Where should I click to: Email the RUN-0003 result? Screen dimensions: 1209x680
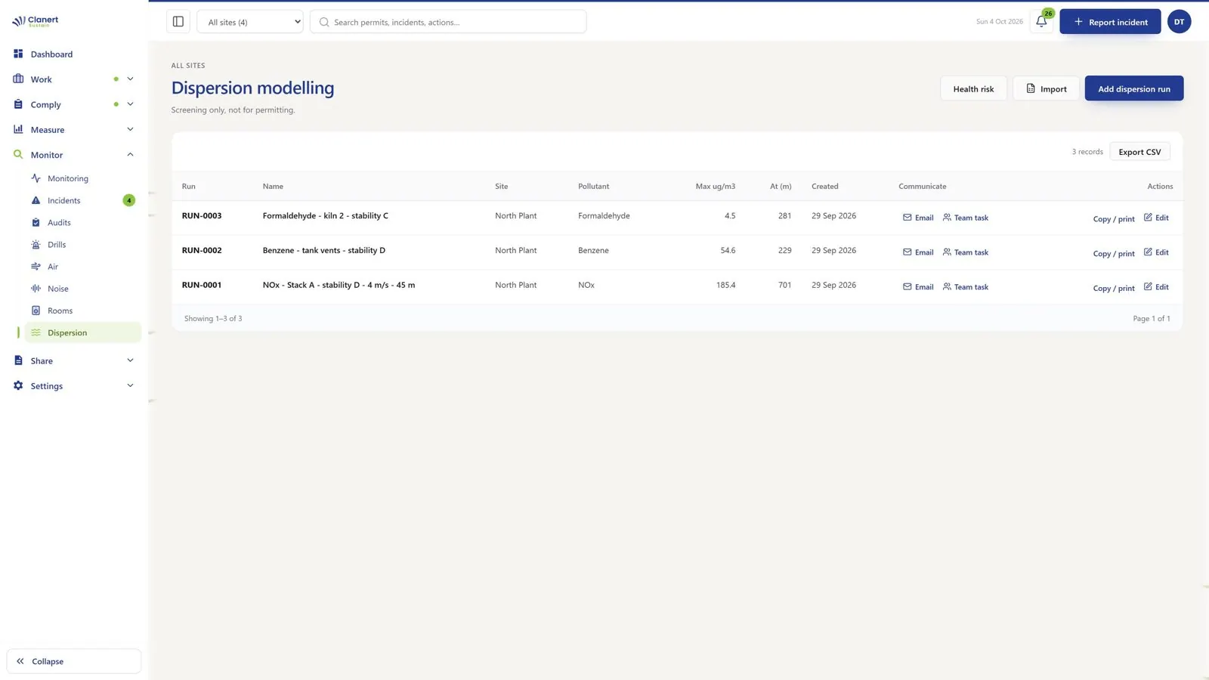click(x=918, y=218)
